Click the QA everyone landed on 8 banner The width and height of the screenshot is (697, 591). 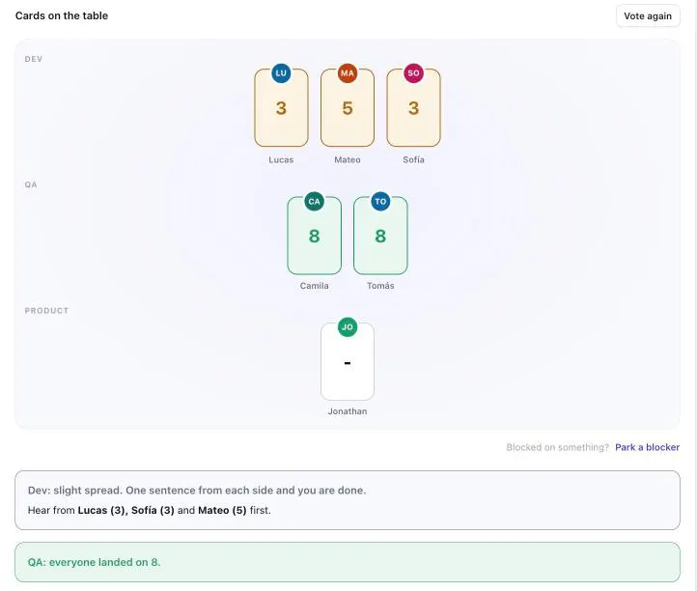(348, 562)
